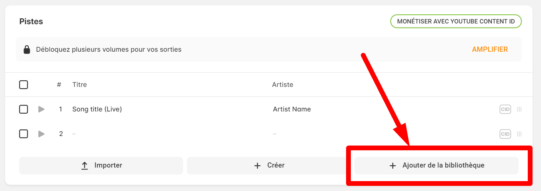Click the CID icon for track 1

click(x=505, y=109)
